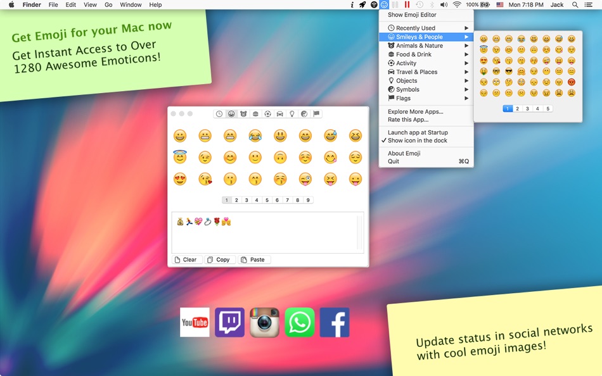602x376 pixels.
Task: Click the Twitch logo icon
Action: click(229, 322)
